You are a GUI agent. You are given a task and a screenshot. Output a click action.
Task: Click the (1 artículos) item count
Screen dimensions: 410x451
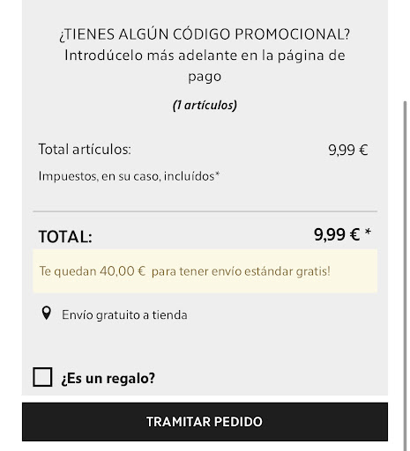(205, 105)
